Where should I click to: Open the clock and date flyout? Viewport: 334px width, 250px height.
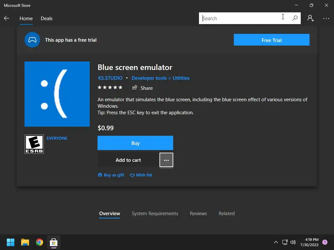click(x=309, y=242)
